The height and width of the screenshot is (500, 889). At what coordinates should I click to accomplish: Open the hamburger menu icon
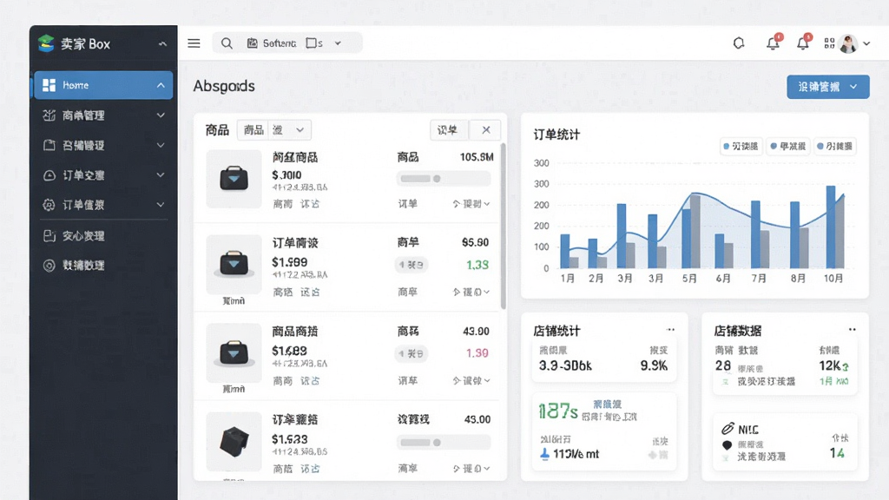tap(194, 43)
